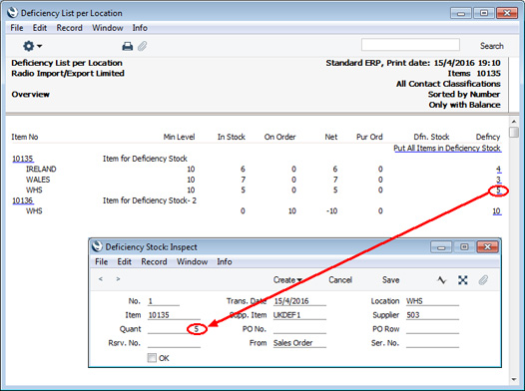The width and height of the screenshot is (525, 391).
Task: Click the Supplier field 503
Action: point(432,315)
